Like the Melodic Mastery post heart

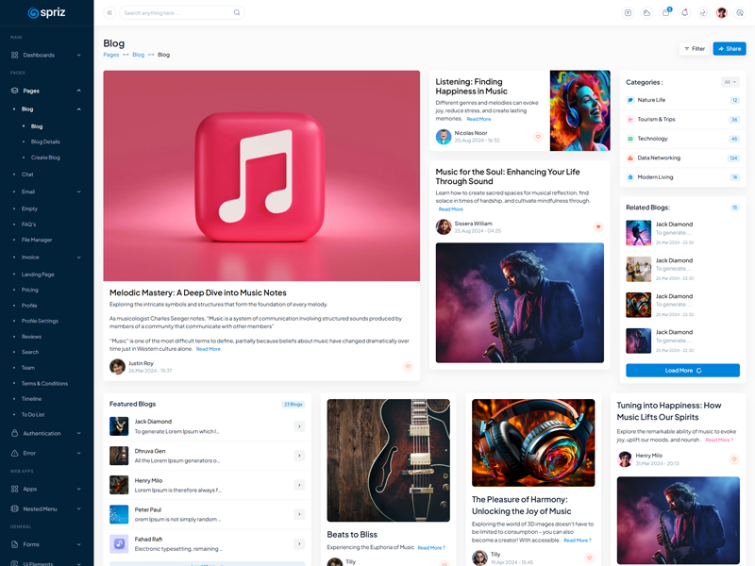tap(408, 367)
